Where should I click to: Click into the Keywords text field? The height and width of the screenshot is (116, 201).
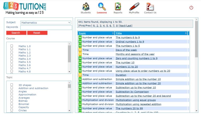pyautogui.click(x=46, y=27)
